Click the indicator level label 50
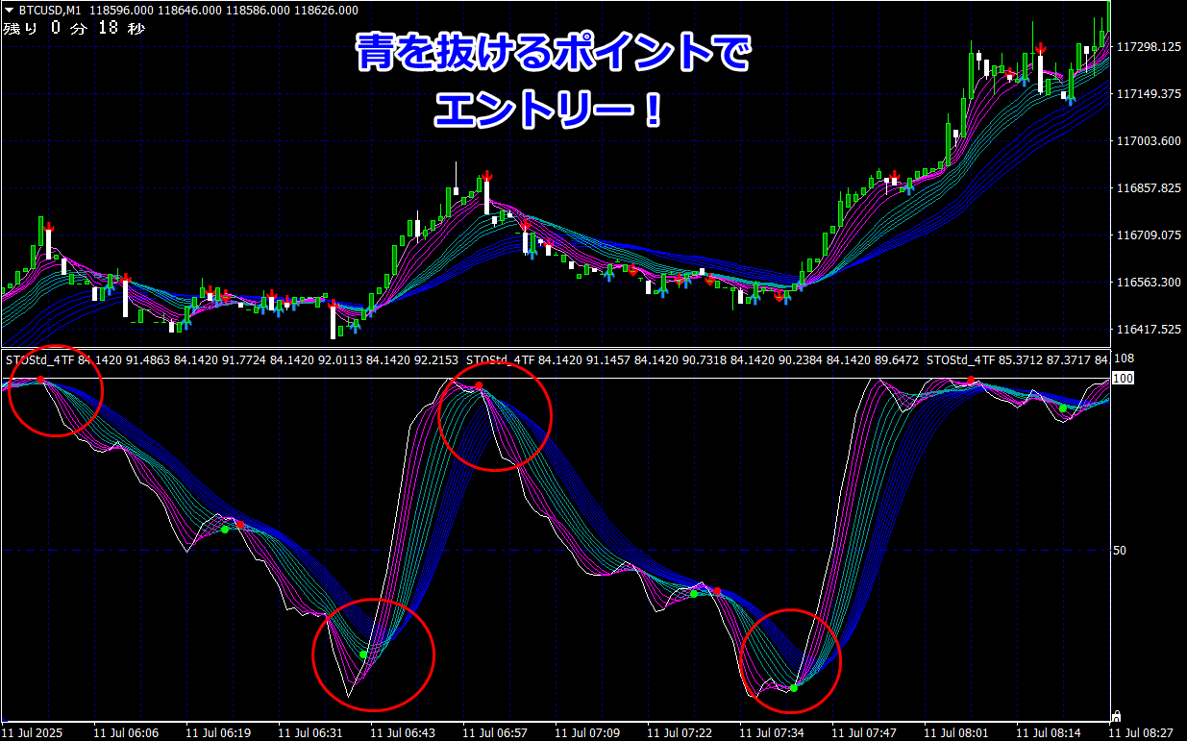 (1122, 551)
